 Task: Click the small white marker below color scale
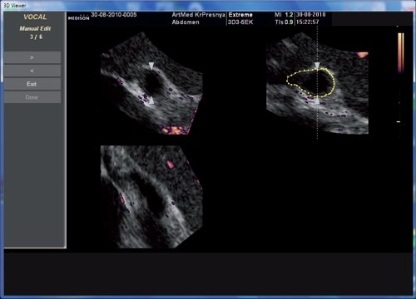click(x=399, y=121)
